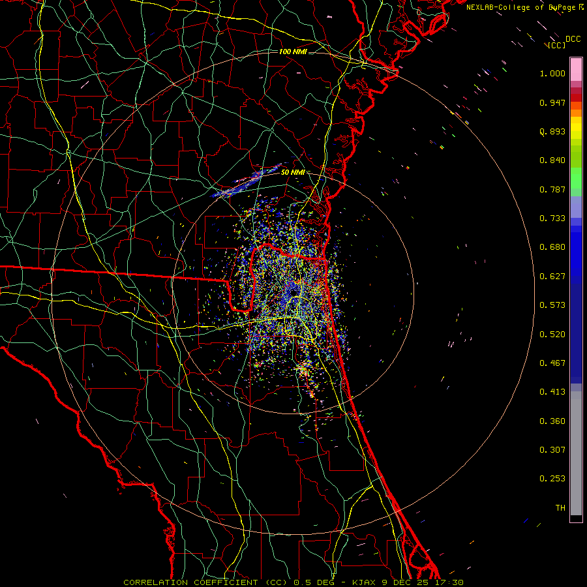Click the 0.307 legend value
This screenshot has height=587, width=587.
[x=552, y=449]
